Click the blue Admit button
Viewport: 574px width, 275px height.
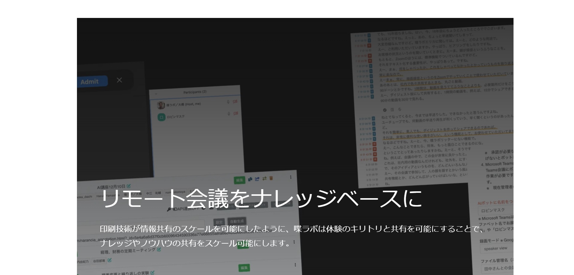[x=92, y=81]
